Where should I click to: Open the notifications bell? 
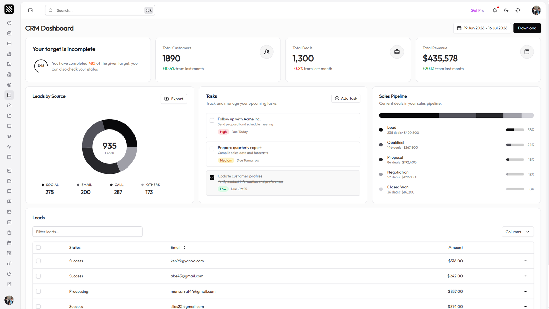coord(495,10)
